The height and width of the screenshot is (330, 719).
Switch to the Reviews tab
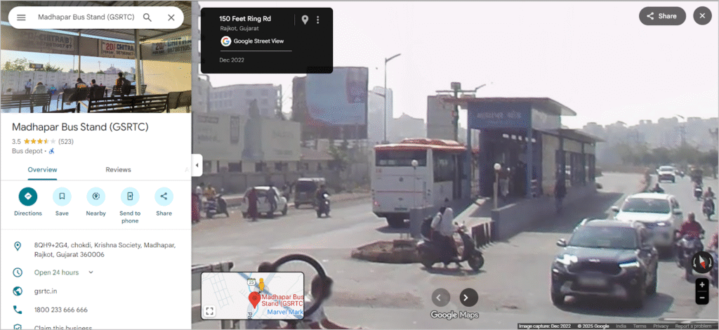click(x=118, y=170)
